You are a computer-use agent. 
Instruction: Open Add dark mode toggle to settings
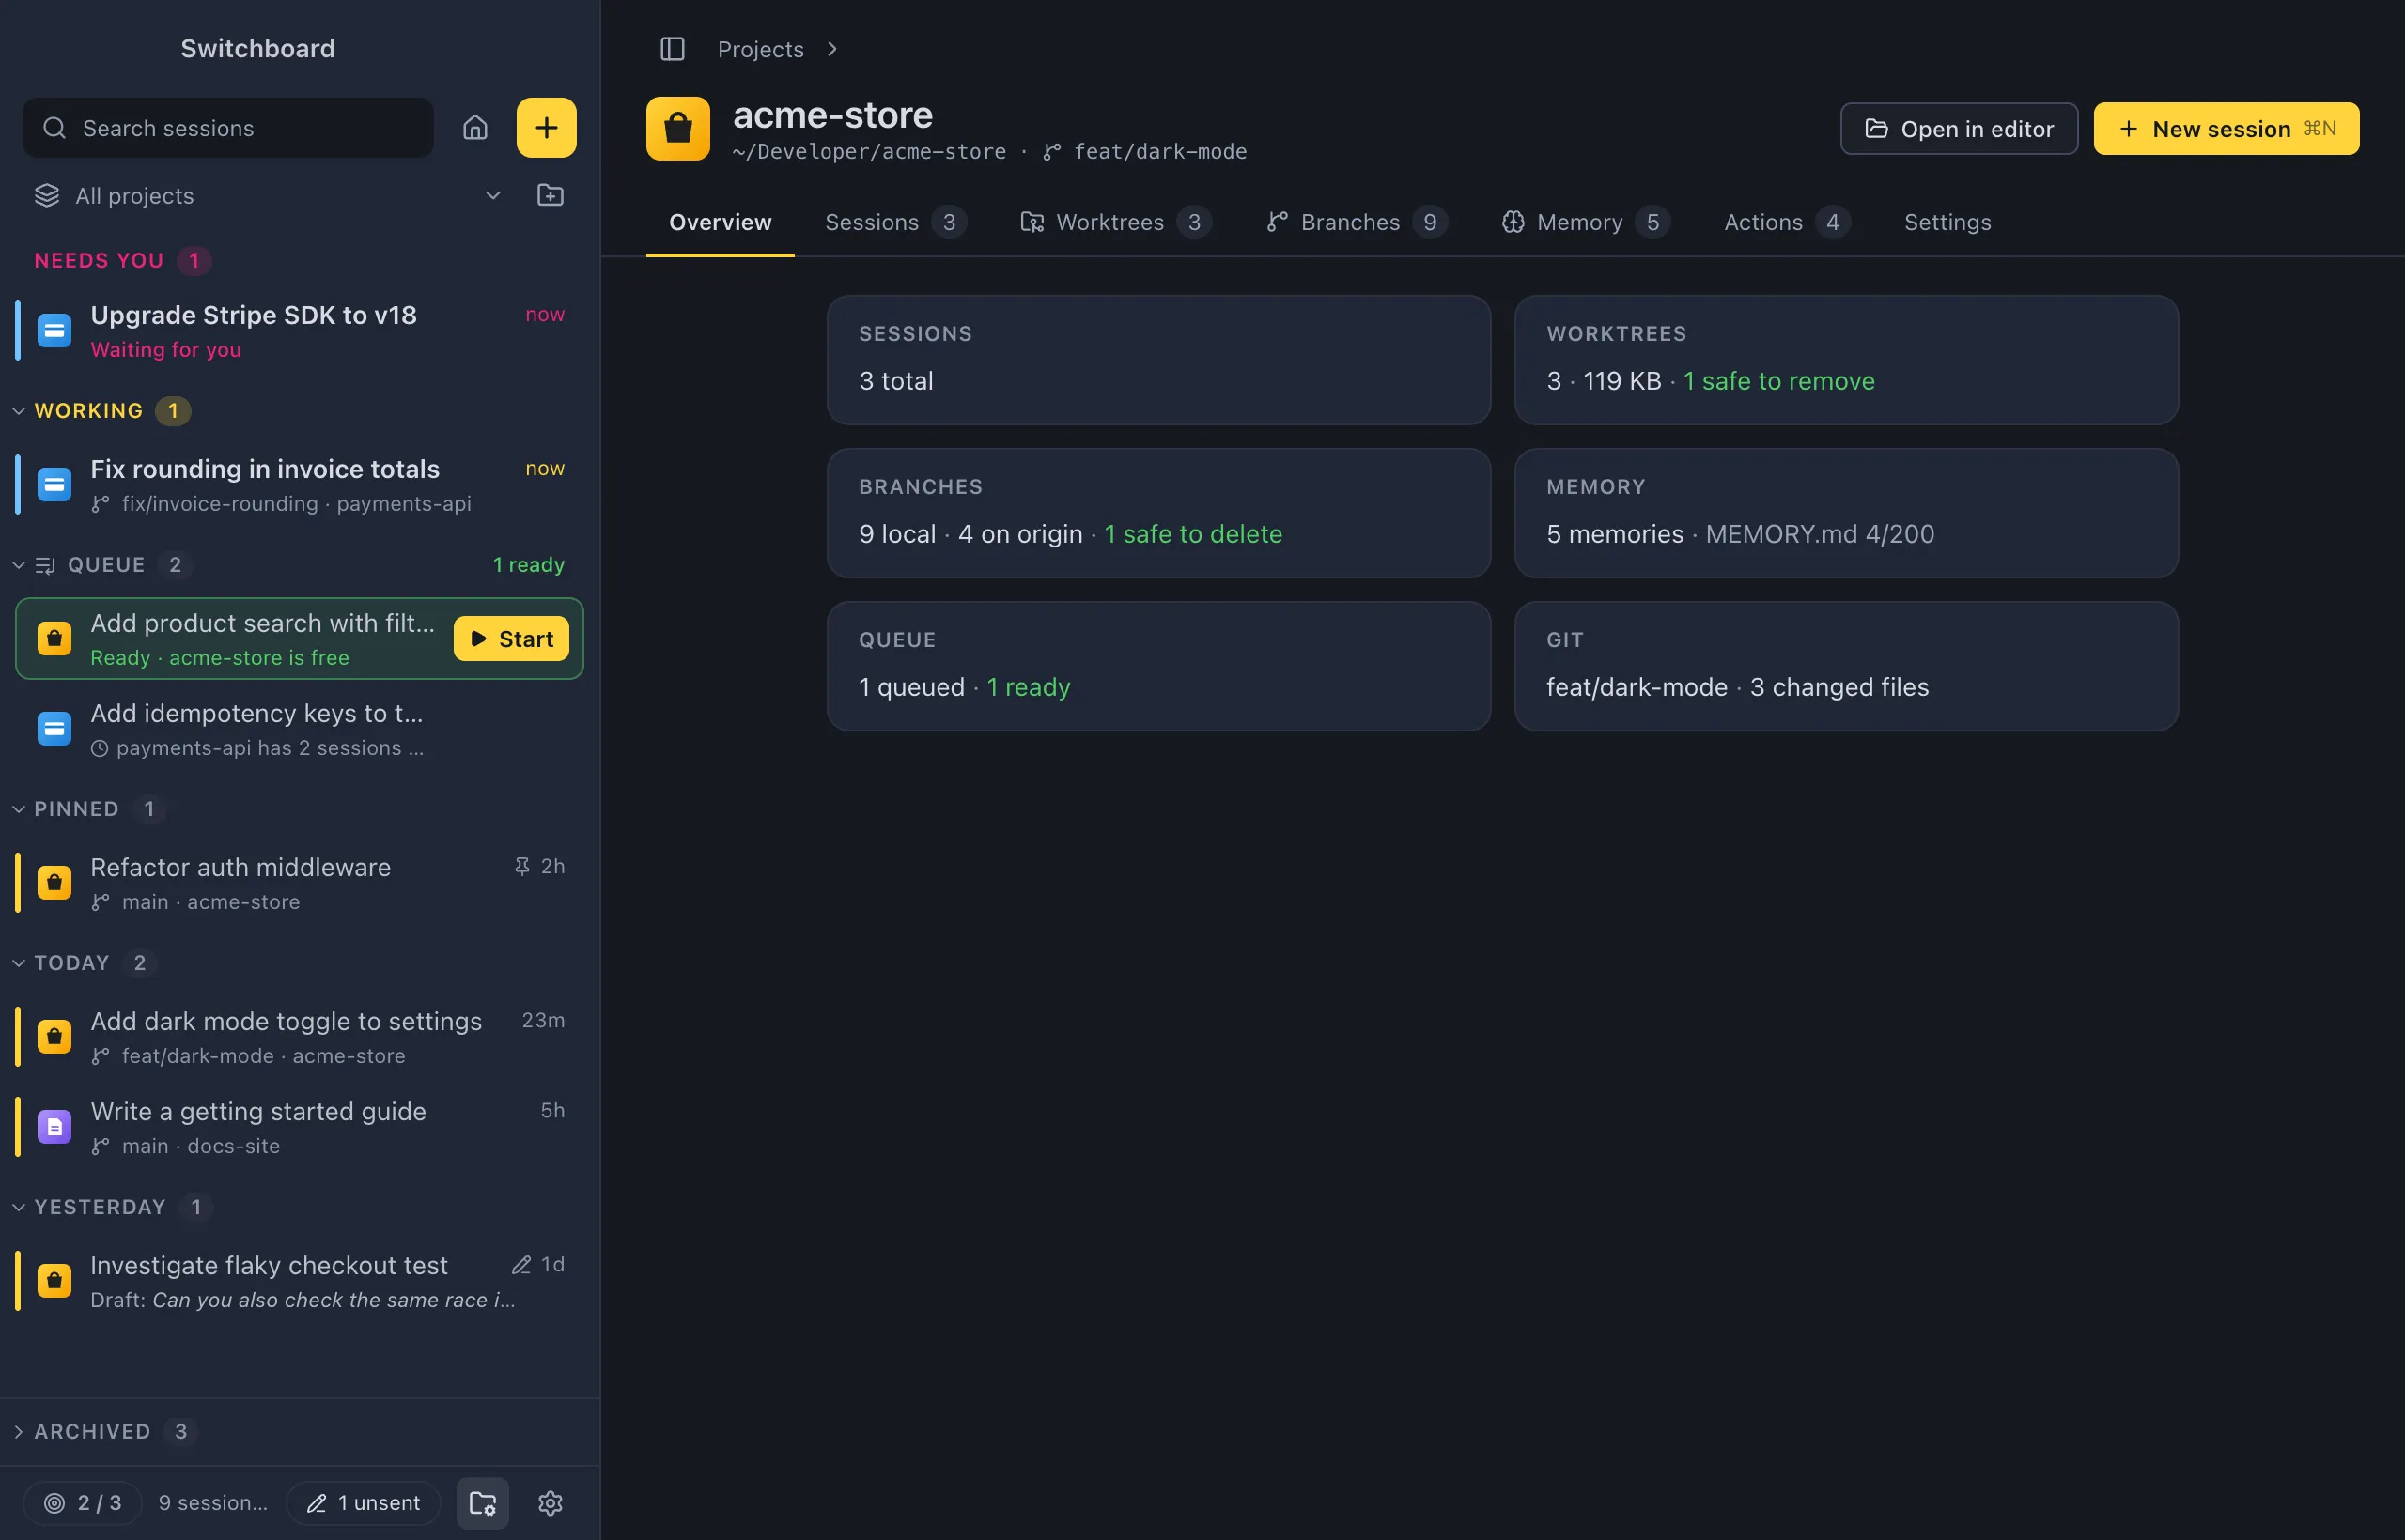[299, 1036]
